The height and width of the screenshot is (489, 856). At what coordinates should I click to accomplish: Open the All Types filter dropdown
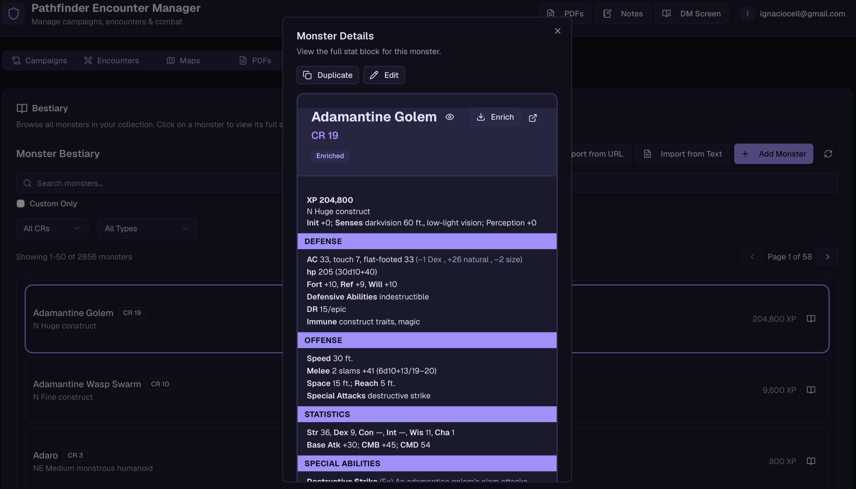point(147,228)
